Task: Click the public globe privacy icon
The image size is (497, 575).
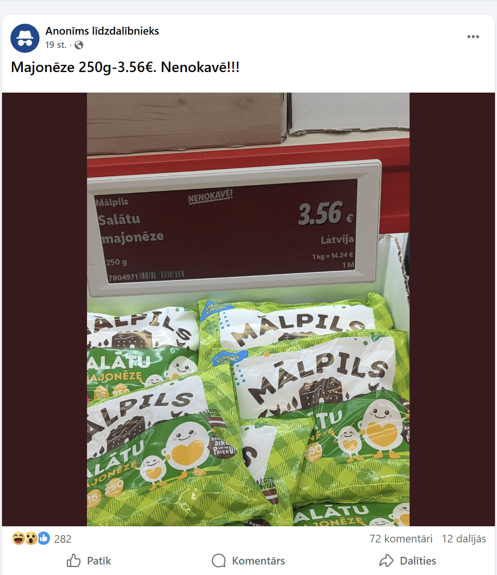Action: pyautogui.click(x=79, y=45)
